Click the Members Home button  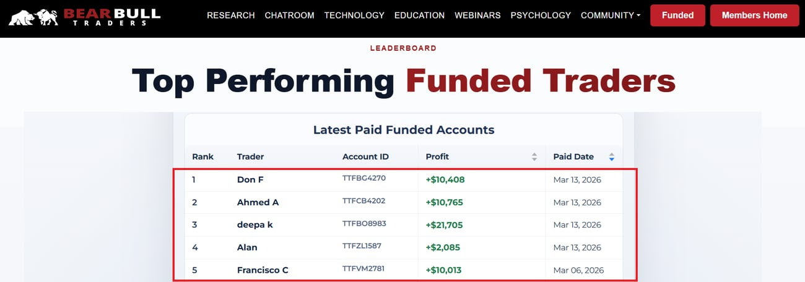click(754, 15)
